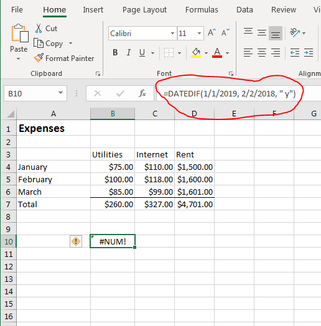Decrease font size with the smaller A icon

225,32
